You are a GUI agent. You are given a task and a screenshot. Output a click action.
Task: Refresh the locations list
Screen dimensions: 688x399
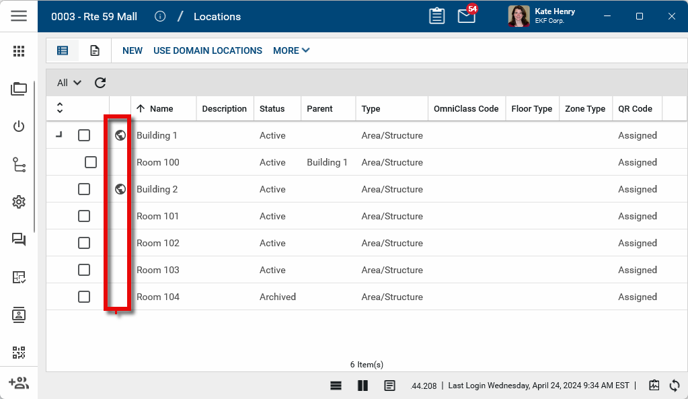(100, 83)
